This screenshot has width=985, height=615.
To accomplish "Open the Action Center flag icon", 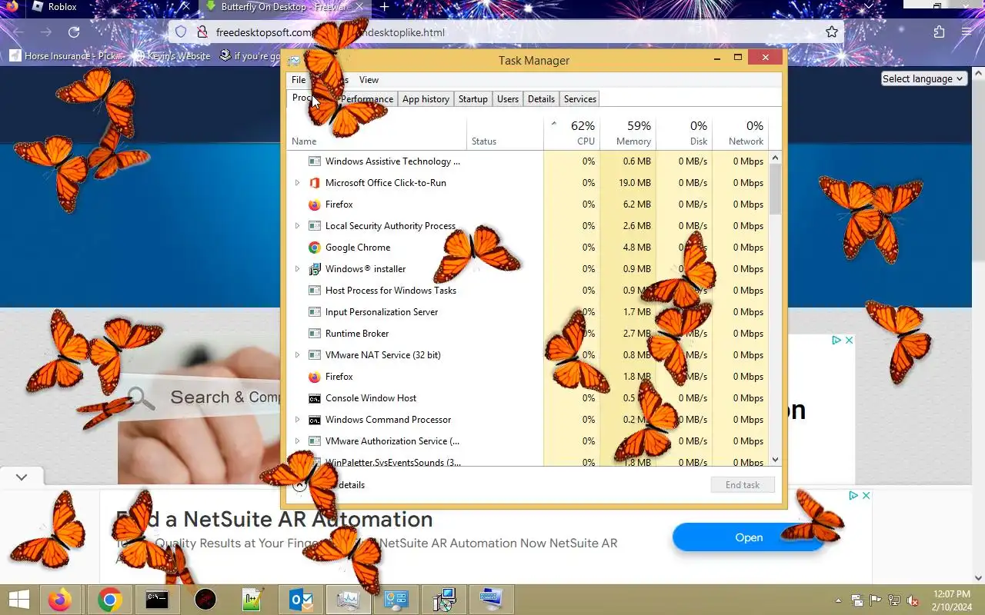I will 875,600.
